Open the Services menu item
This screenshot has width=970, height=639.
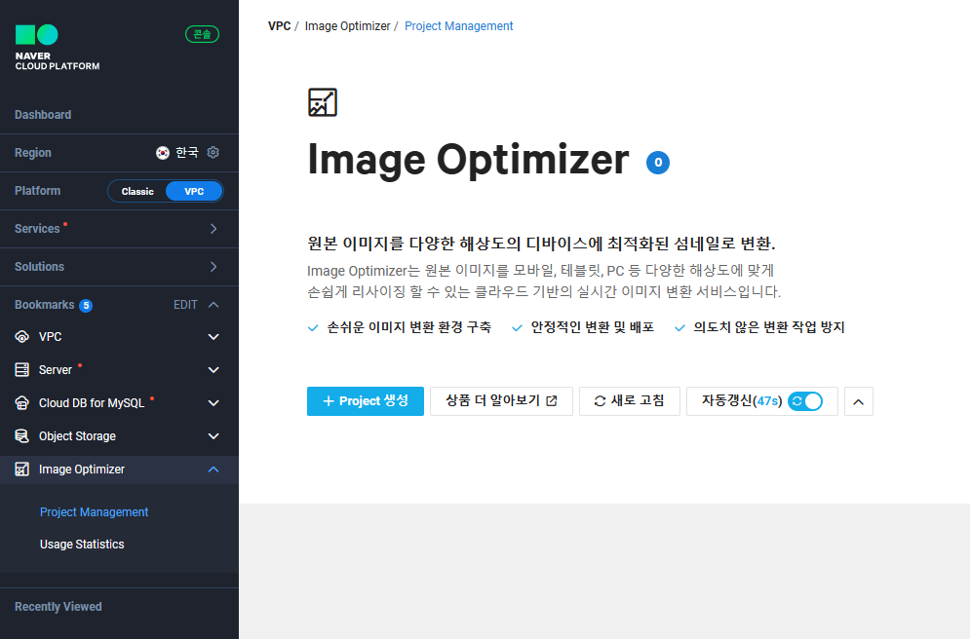click(37, 229)
